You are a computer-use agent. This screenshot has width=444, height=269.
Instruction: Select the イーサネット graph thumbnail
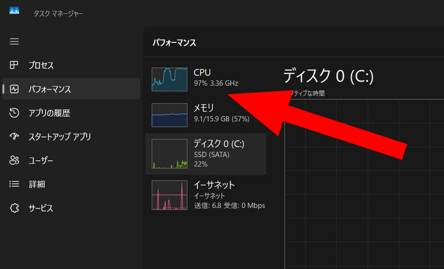169,195
